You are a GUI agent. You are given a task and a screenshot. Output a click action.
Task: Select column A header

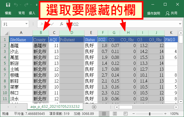(21, 33)
